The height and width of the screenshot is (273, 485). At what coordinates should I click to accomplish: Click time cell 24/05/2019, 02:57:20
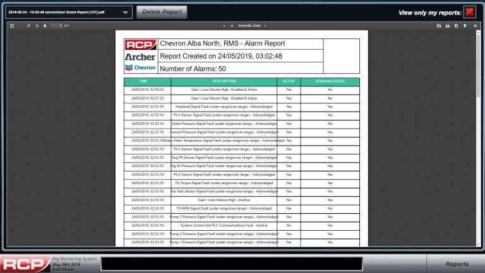point(147,98)
